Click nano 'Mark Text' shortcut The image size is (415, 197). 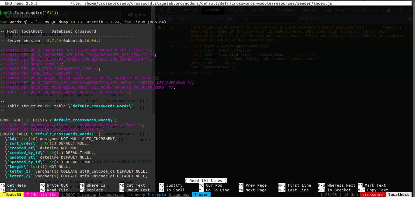tap(372, 185)
